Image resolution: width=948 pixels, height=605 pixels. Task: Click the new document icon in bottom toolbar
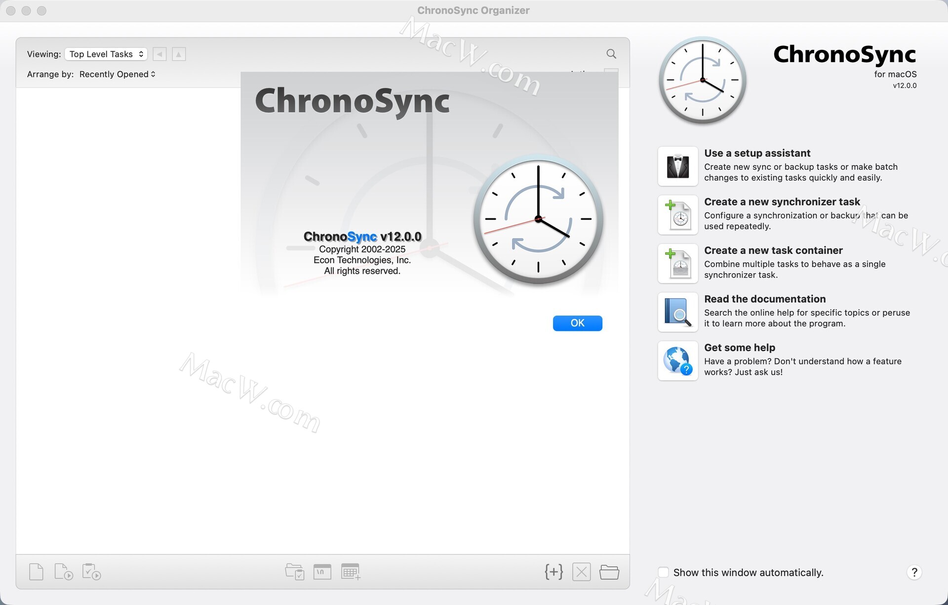click(36, 572)
